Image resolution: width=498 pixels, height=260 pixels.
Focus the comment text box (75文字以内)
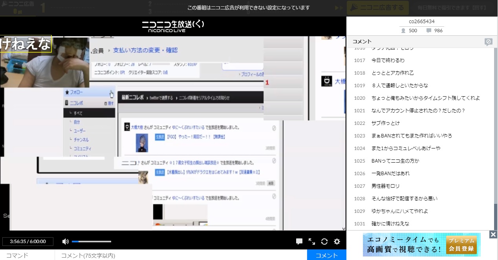click(x=181, y=255)
